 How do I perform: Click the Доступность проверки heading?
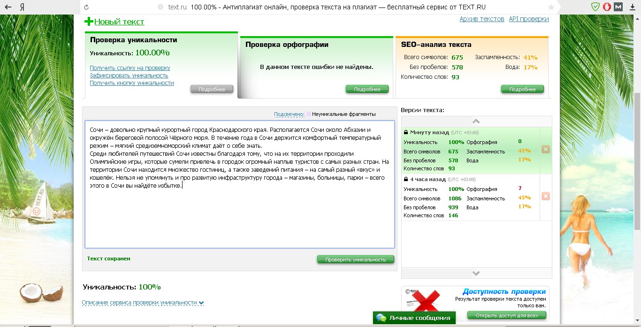(x=504, y=291)
